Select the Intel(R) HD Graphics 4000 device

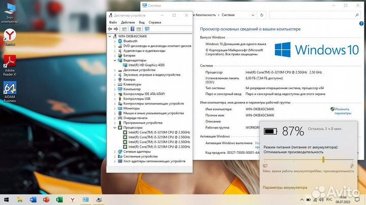click(146, 65)
